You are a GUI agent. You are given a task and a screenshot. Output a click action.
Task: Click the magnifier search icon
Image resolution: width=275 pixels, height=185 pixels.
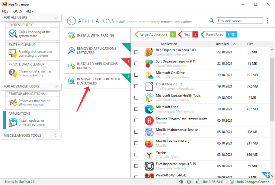tap(212, 21)
